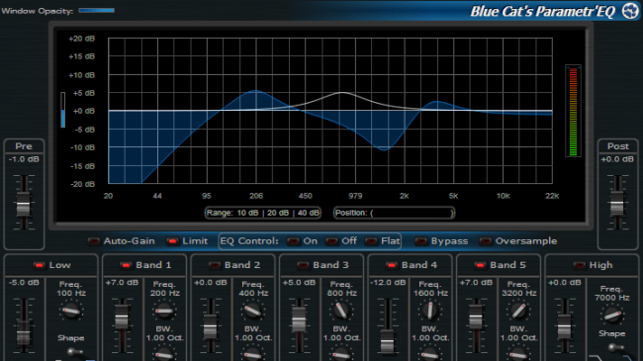Click the Band 1 +7.0 dB value
Image resolution: width=643 pixels, height=361 pixels.
(122, 283)
